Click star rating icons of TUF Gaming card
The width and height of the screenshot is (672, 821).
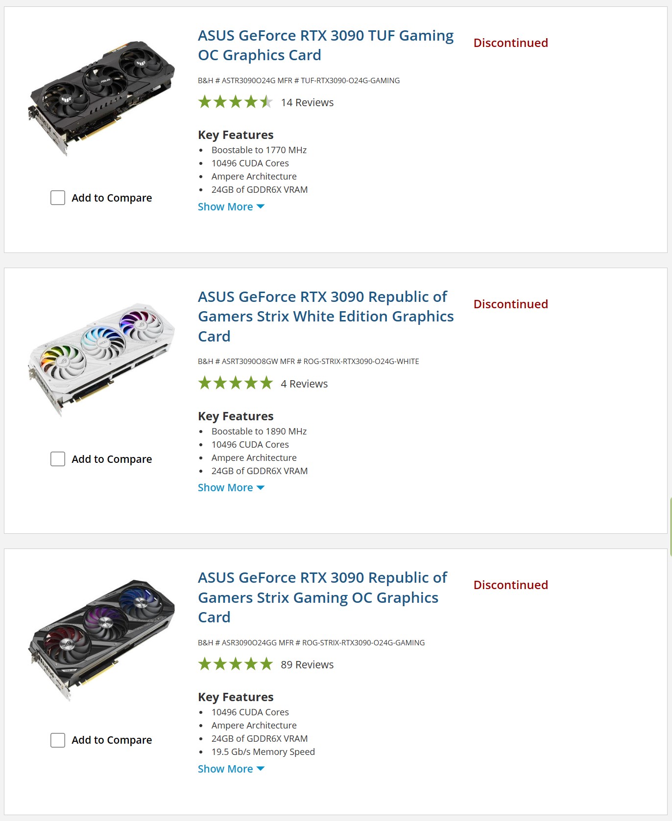point(236,102)
